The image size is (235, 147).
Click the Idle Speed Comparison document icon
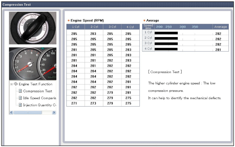tap(20, 98)
